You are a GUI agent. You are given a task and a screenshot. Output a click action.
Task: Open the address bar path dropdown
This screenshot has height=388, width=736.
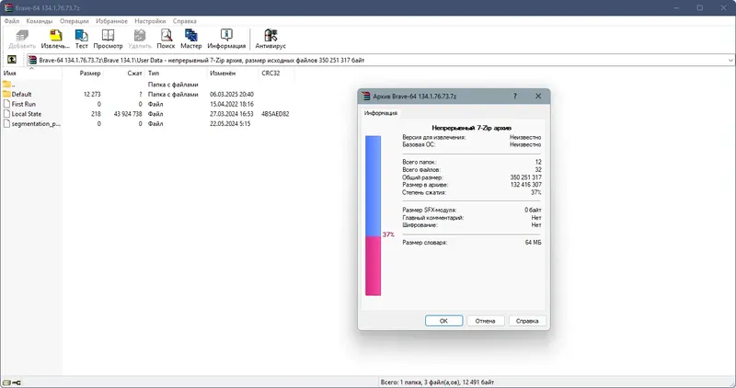pos(730,60)
